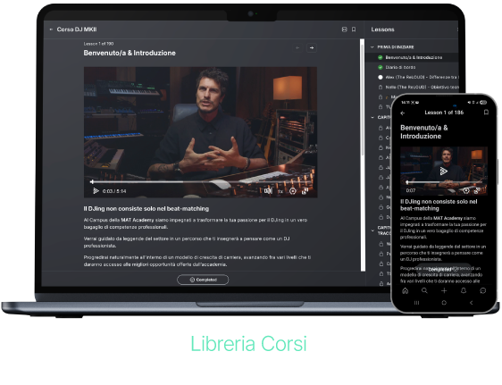Image resolution: width=502 pixels, height=385 pixels.
Task: Seek on the phone video progress bar
Action: [x=444, y=182]
